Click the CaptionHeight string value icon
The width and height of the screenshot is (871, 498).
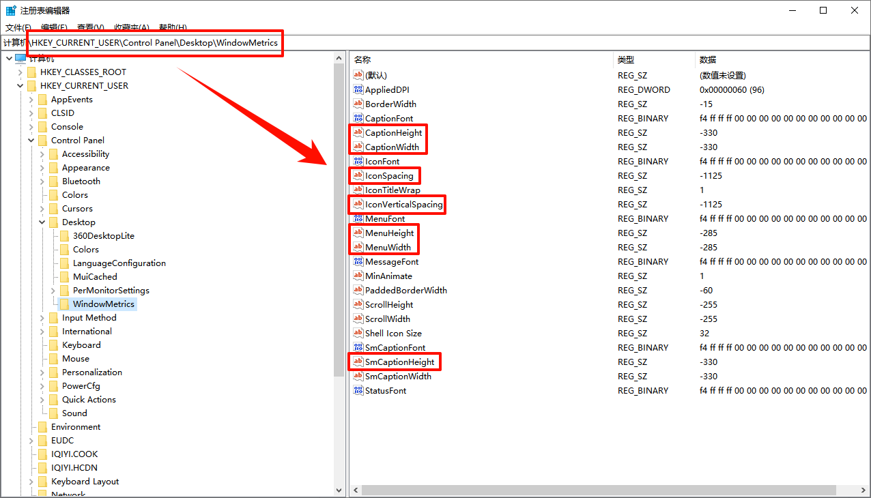coord(358,133)
